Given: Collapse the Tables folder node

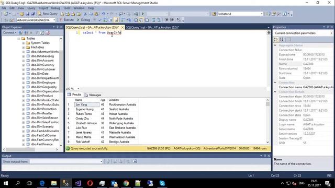Looking at the screenshot, I should [x=19, y=39].
